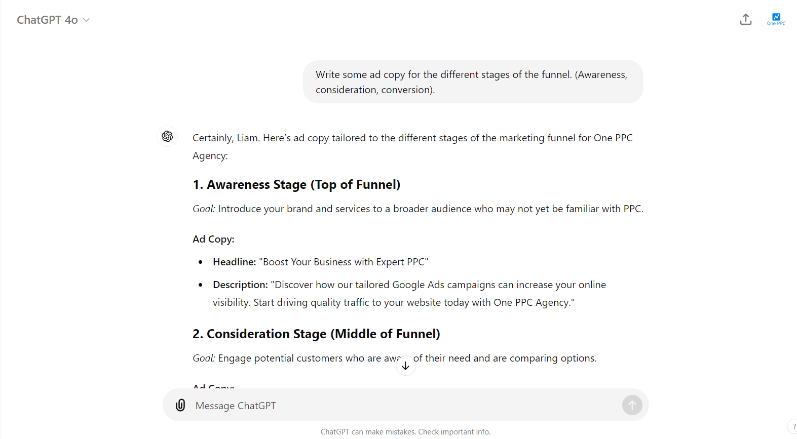
Task: Click the "2. Consideration Stage (Middle of Funnel)" heading
Action: coord(316,334)
